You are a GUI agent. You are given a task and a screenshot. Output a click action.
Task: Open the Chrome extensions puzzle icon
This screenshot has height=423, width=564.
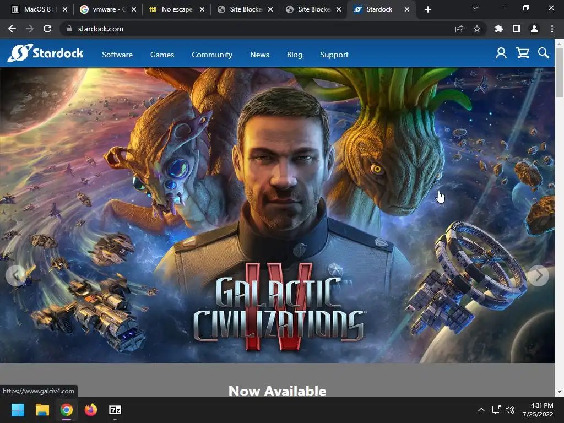499,29
